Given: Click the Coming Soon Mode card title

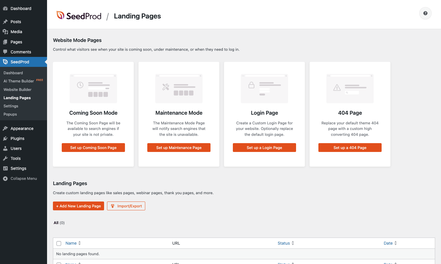Looking at the screenshot, I should point(93,113).
